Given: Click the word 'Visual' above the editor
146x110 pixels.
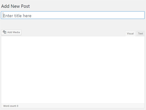Looking at the screenshot, I should pos(130,33).
